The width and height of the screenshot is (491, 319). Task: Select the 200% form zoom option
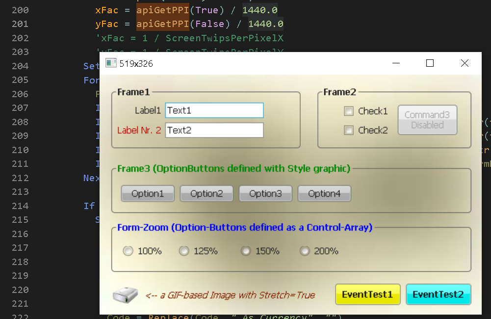(304, 251)
